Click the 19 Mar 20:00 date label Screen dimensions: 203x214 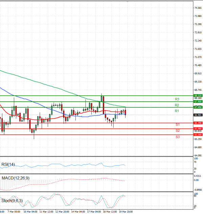126,212
